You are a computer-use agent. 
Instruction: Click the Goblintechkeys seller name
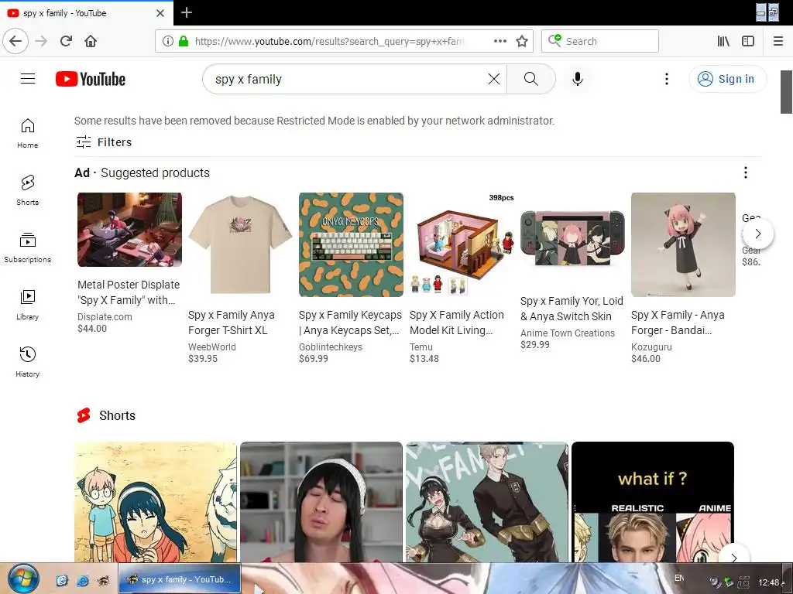(x=330, y=347)
